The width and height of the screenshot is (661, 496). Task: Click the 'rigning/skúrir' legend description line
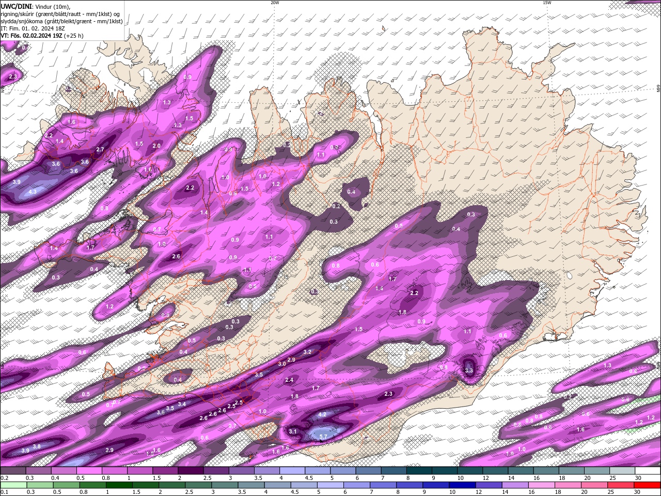(60, 14)
